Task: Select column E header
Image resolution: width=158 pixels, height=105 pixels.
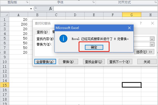Action: click(94, 15)
